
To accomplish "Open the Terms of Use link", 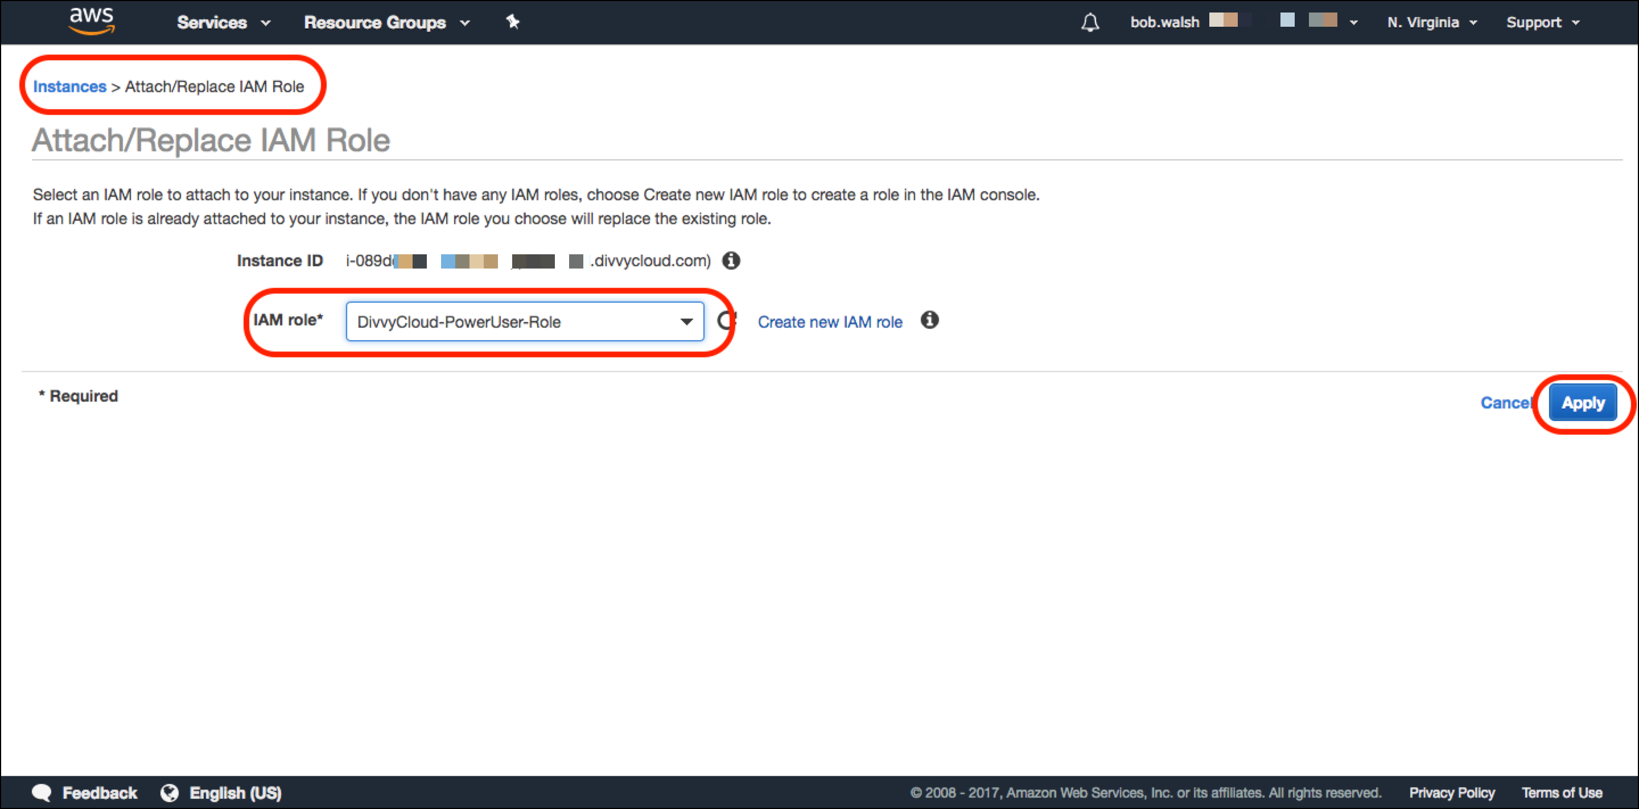I will (x=1562, y=793).
